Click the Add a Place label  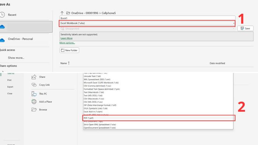click(45, 102)
